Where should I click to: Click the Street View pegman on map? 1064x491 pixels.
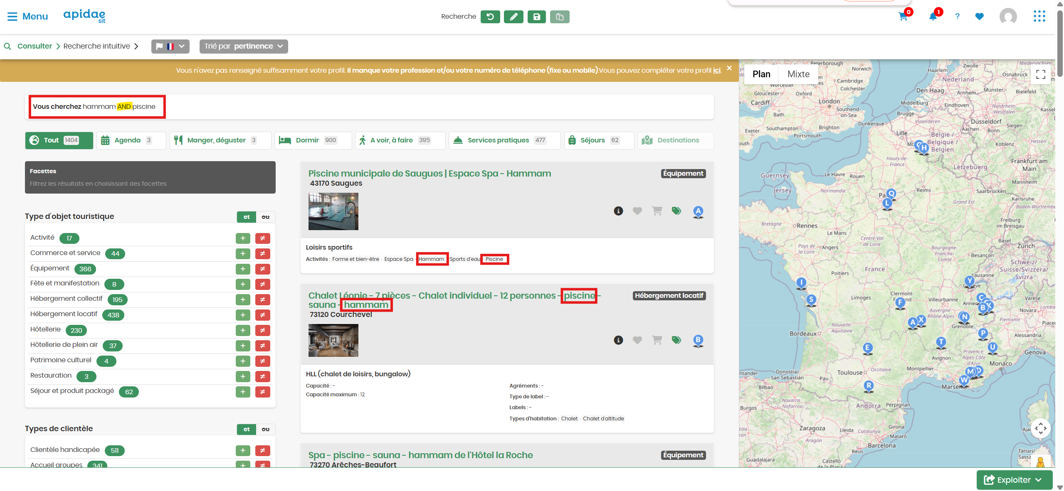[1040, 462]
